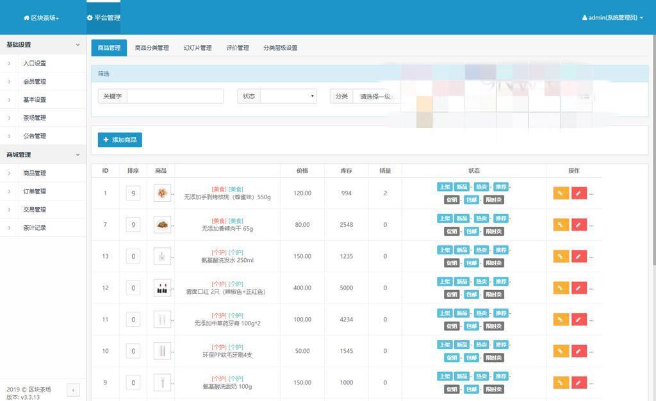Click the red edit pencil for 无添加香辣肉干

click(578, 225)
